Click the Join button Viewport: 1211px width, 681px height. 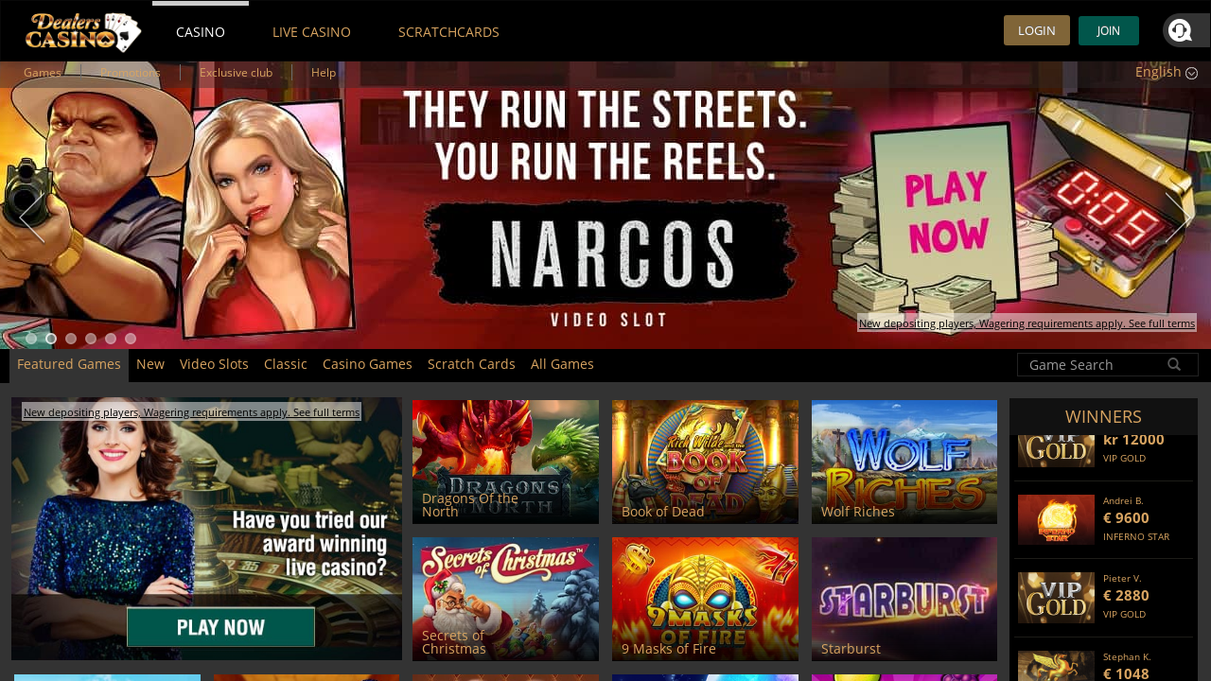pyautogui.click(x=1109, y=30)
